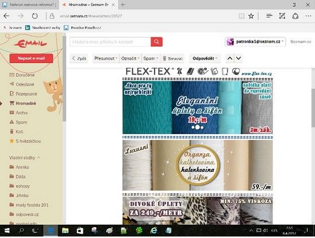Collapse Vlastní složky folder list
Viewport: 315px width, 238px height.
[24, 157]
